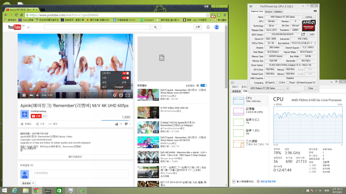The width and height of the screenshot is (346, 194).
Task: Open the player settings gear
Action: tap(114, 95)
